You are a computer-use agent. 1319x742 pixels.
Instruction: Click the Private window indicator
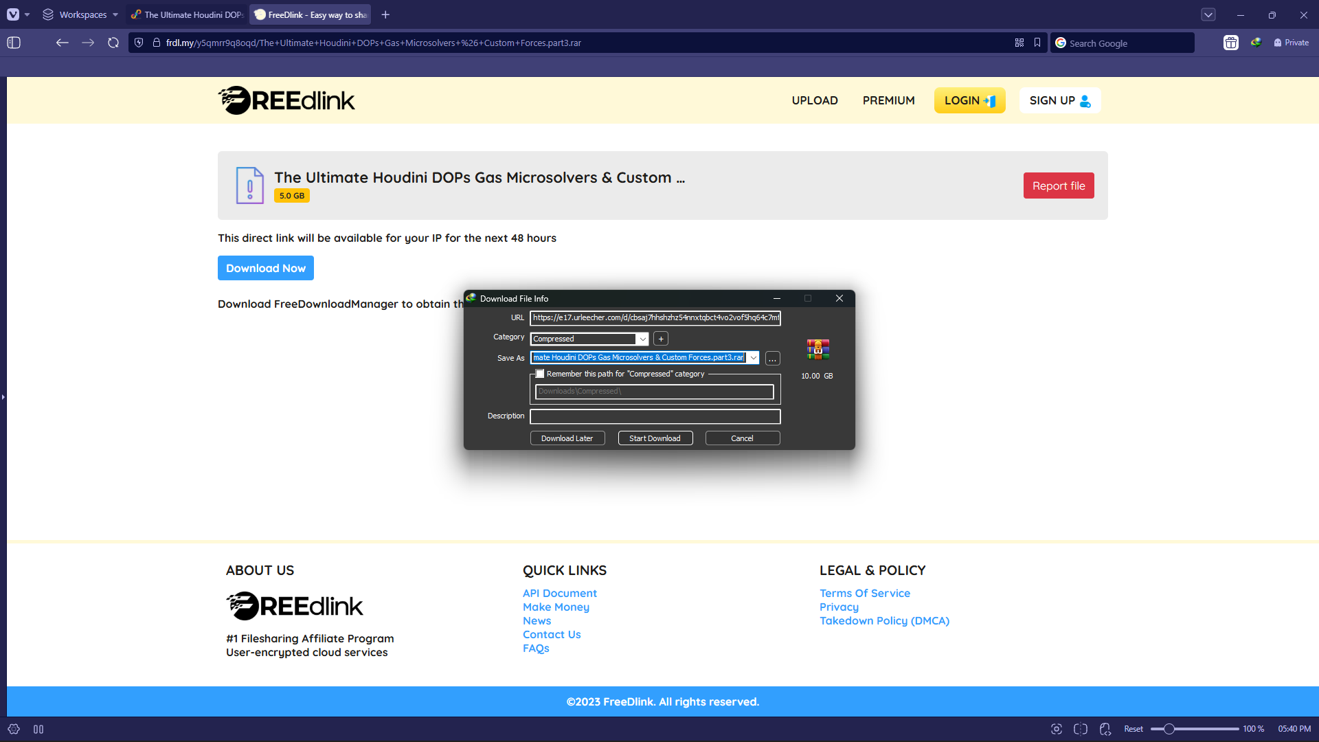click(x=1292, y=43)
